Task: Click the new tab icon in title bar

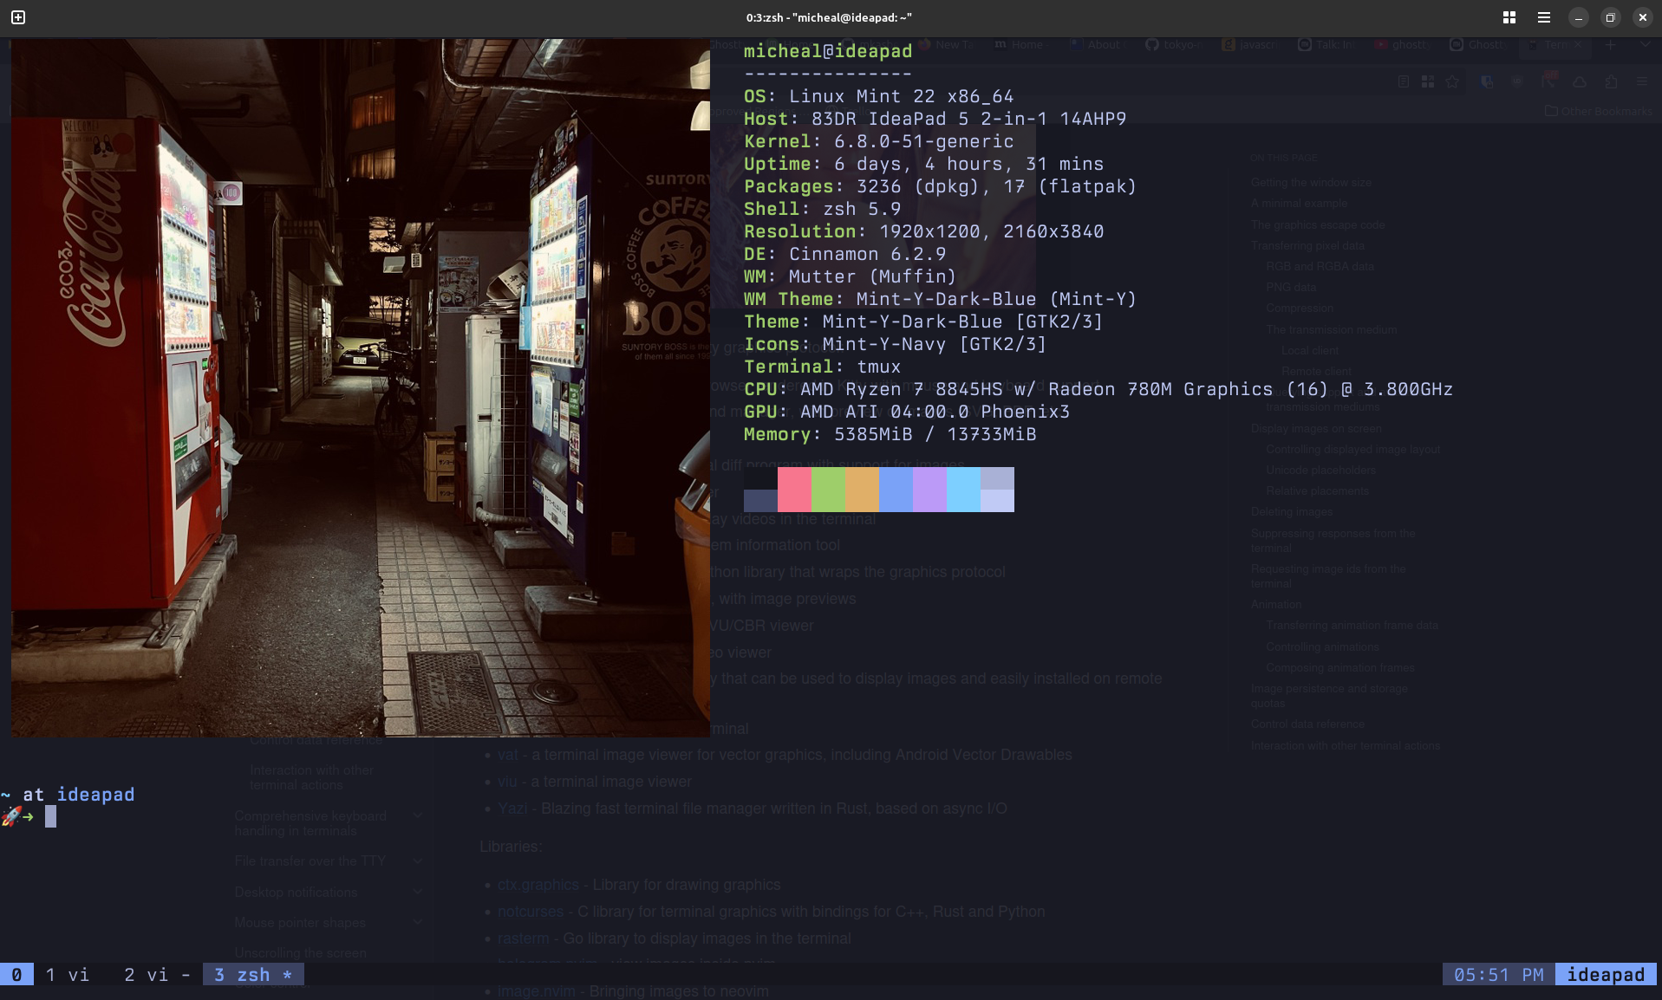Action: tap(18, 17)
